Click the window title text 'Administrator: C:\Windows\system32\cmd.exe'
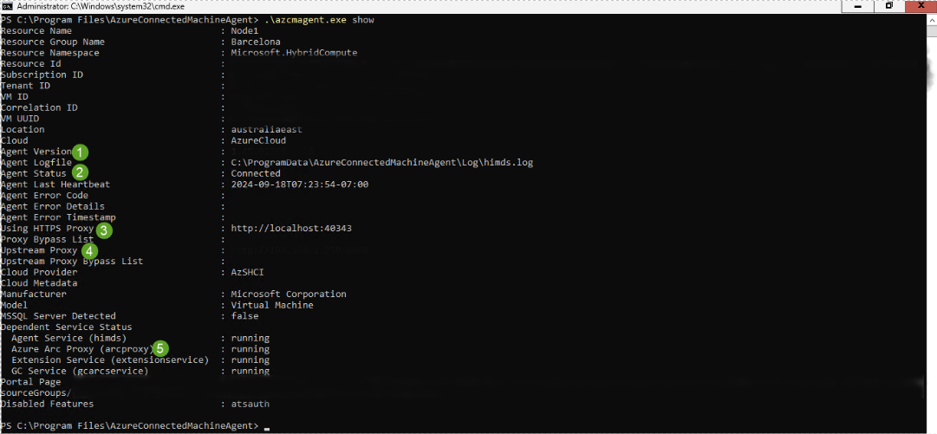Image resolution: width=937 pixels, height=434 pixels. point(101,5)
